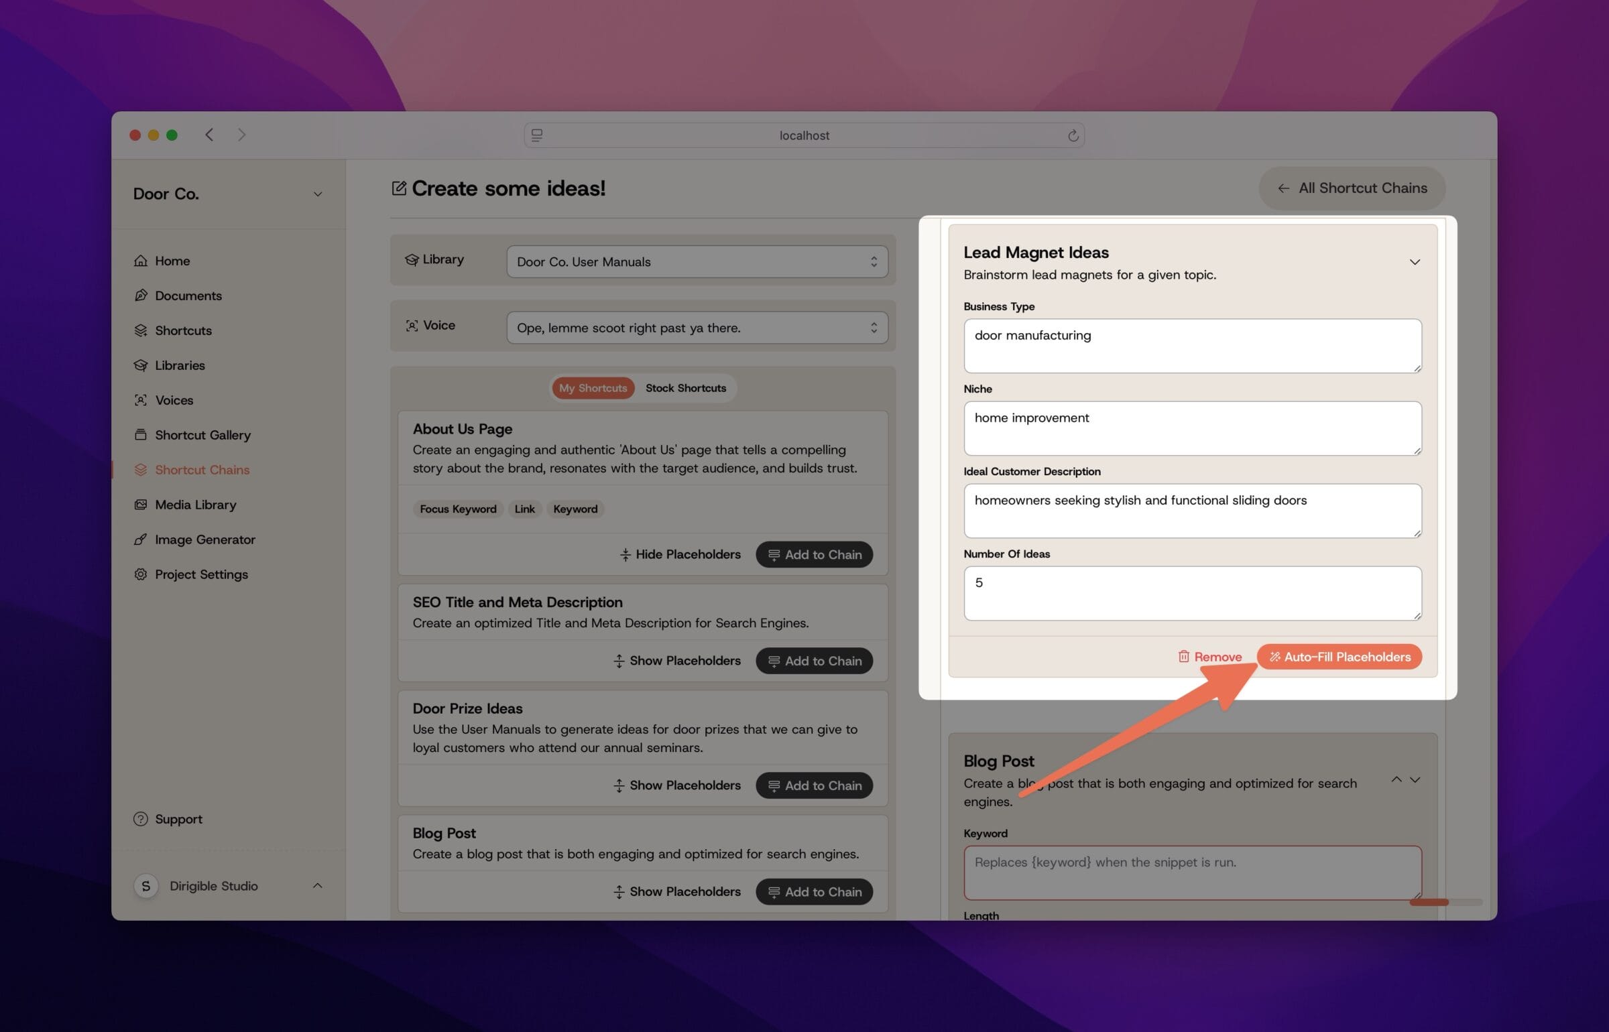Select Add to Chain for About Us Page
The image size is (1609, 1032).
pyautogui.click(x=814, y=554)
